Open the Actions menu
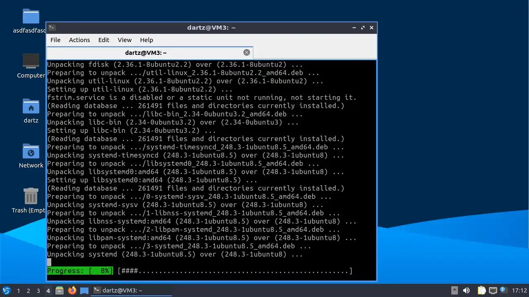 point(79,40)
